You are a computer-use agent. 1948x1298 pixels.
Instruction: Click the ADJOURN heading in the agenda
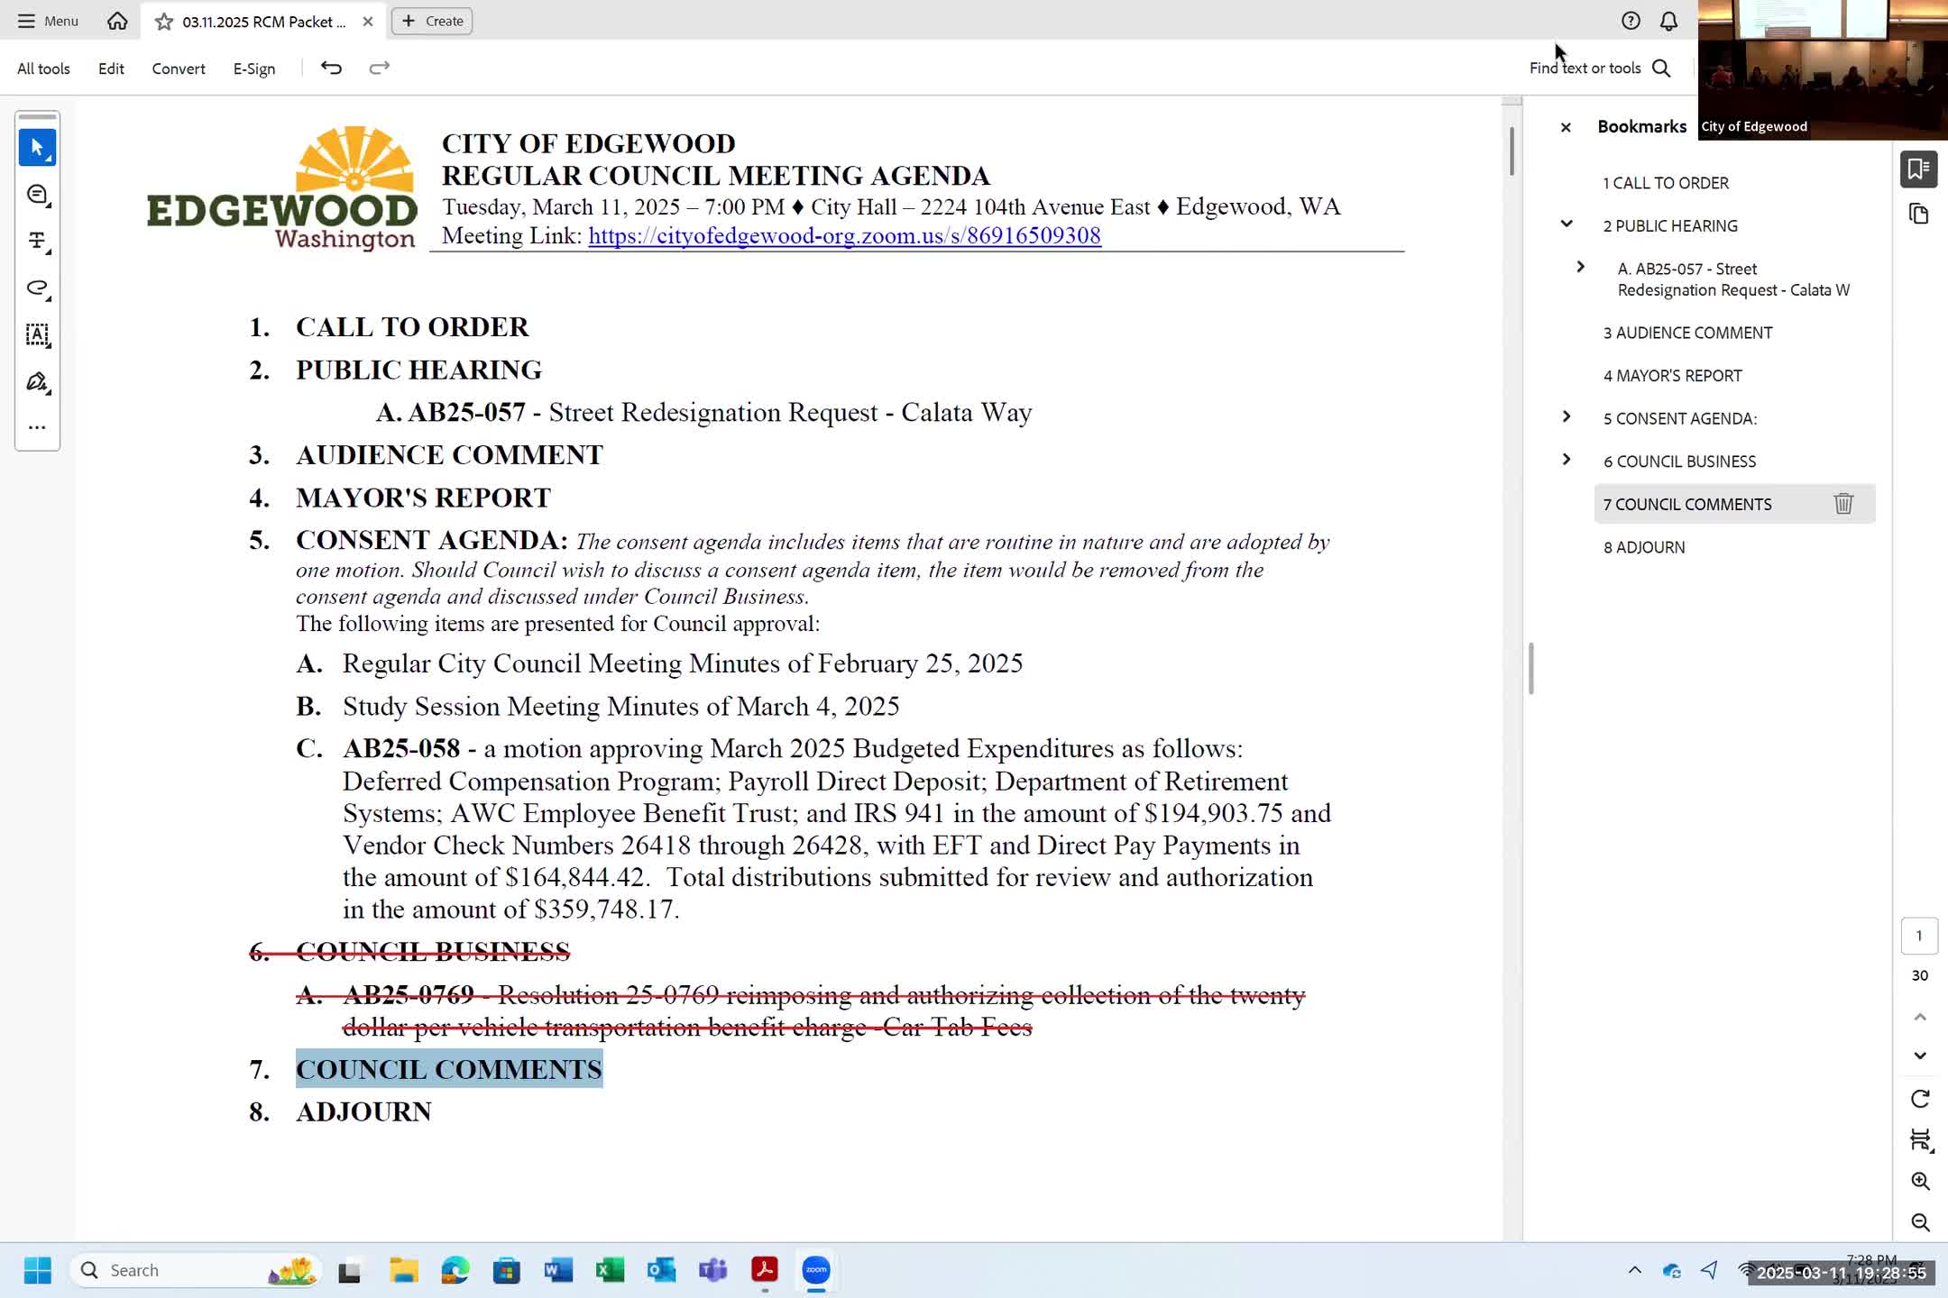pyautogui.click(x=363, y=1111)
